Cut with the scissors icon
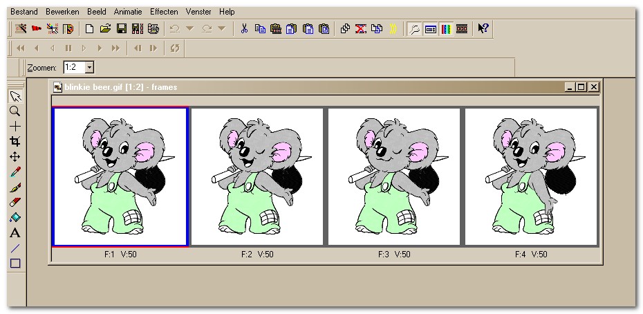The width and height of the screenshot is (643, 314). [x=244, y=29]
